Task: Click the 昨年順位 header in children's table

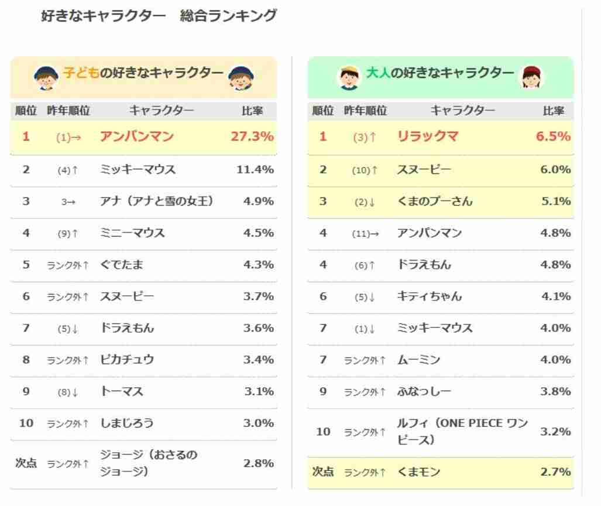Action: pos(68,111)
